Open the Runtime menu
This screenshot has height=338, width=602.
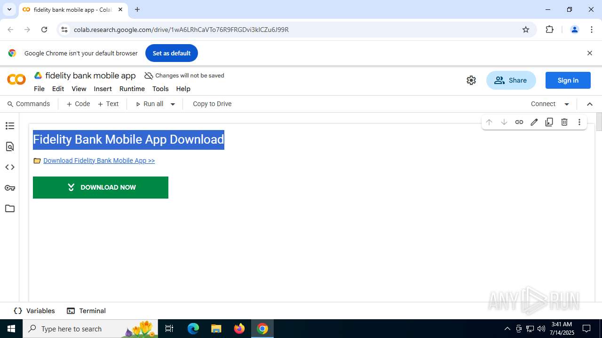132,89
